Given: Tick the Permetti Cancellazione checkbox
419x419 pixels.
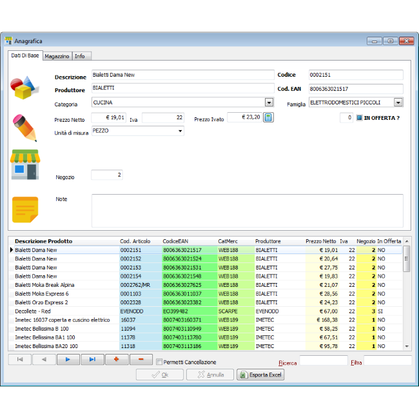Looking at the screenshot, I should click(159, 362).
